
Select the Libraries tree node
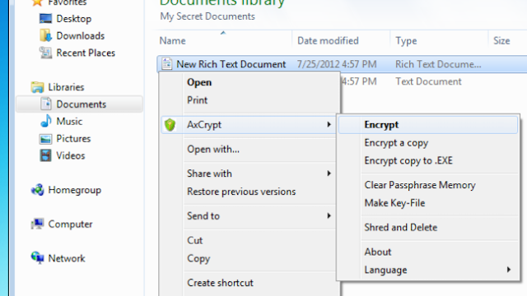pos(66,87)
